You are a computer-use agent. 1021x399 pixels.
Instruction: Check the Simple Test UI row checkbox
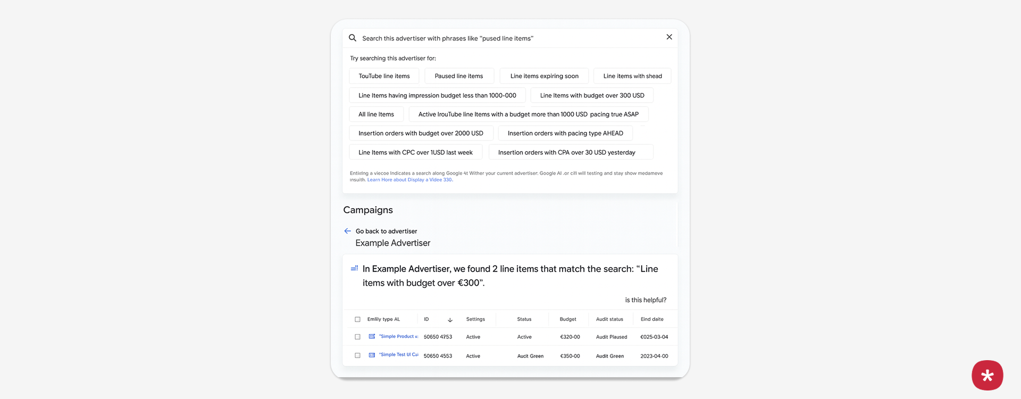click(357, 355)
